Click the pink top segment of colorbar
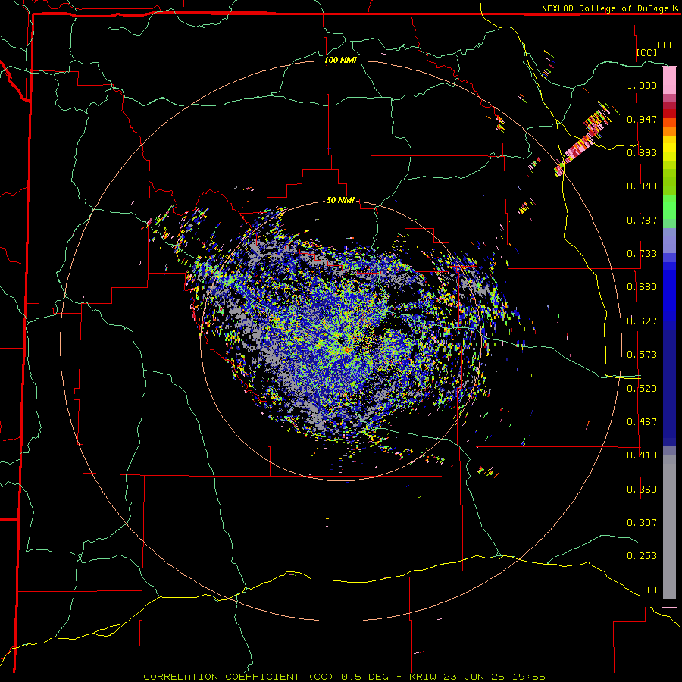Viewport: 682px width, 682px height. tap(669, 80)
